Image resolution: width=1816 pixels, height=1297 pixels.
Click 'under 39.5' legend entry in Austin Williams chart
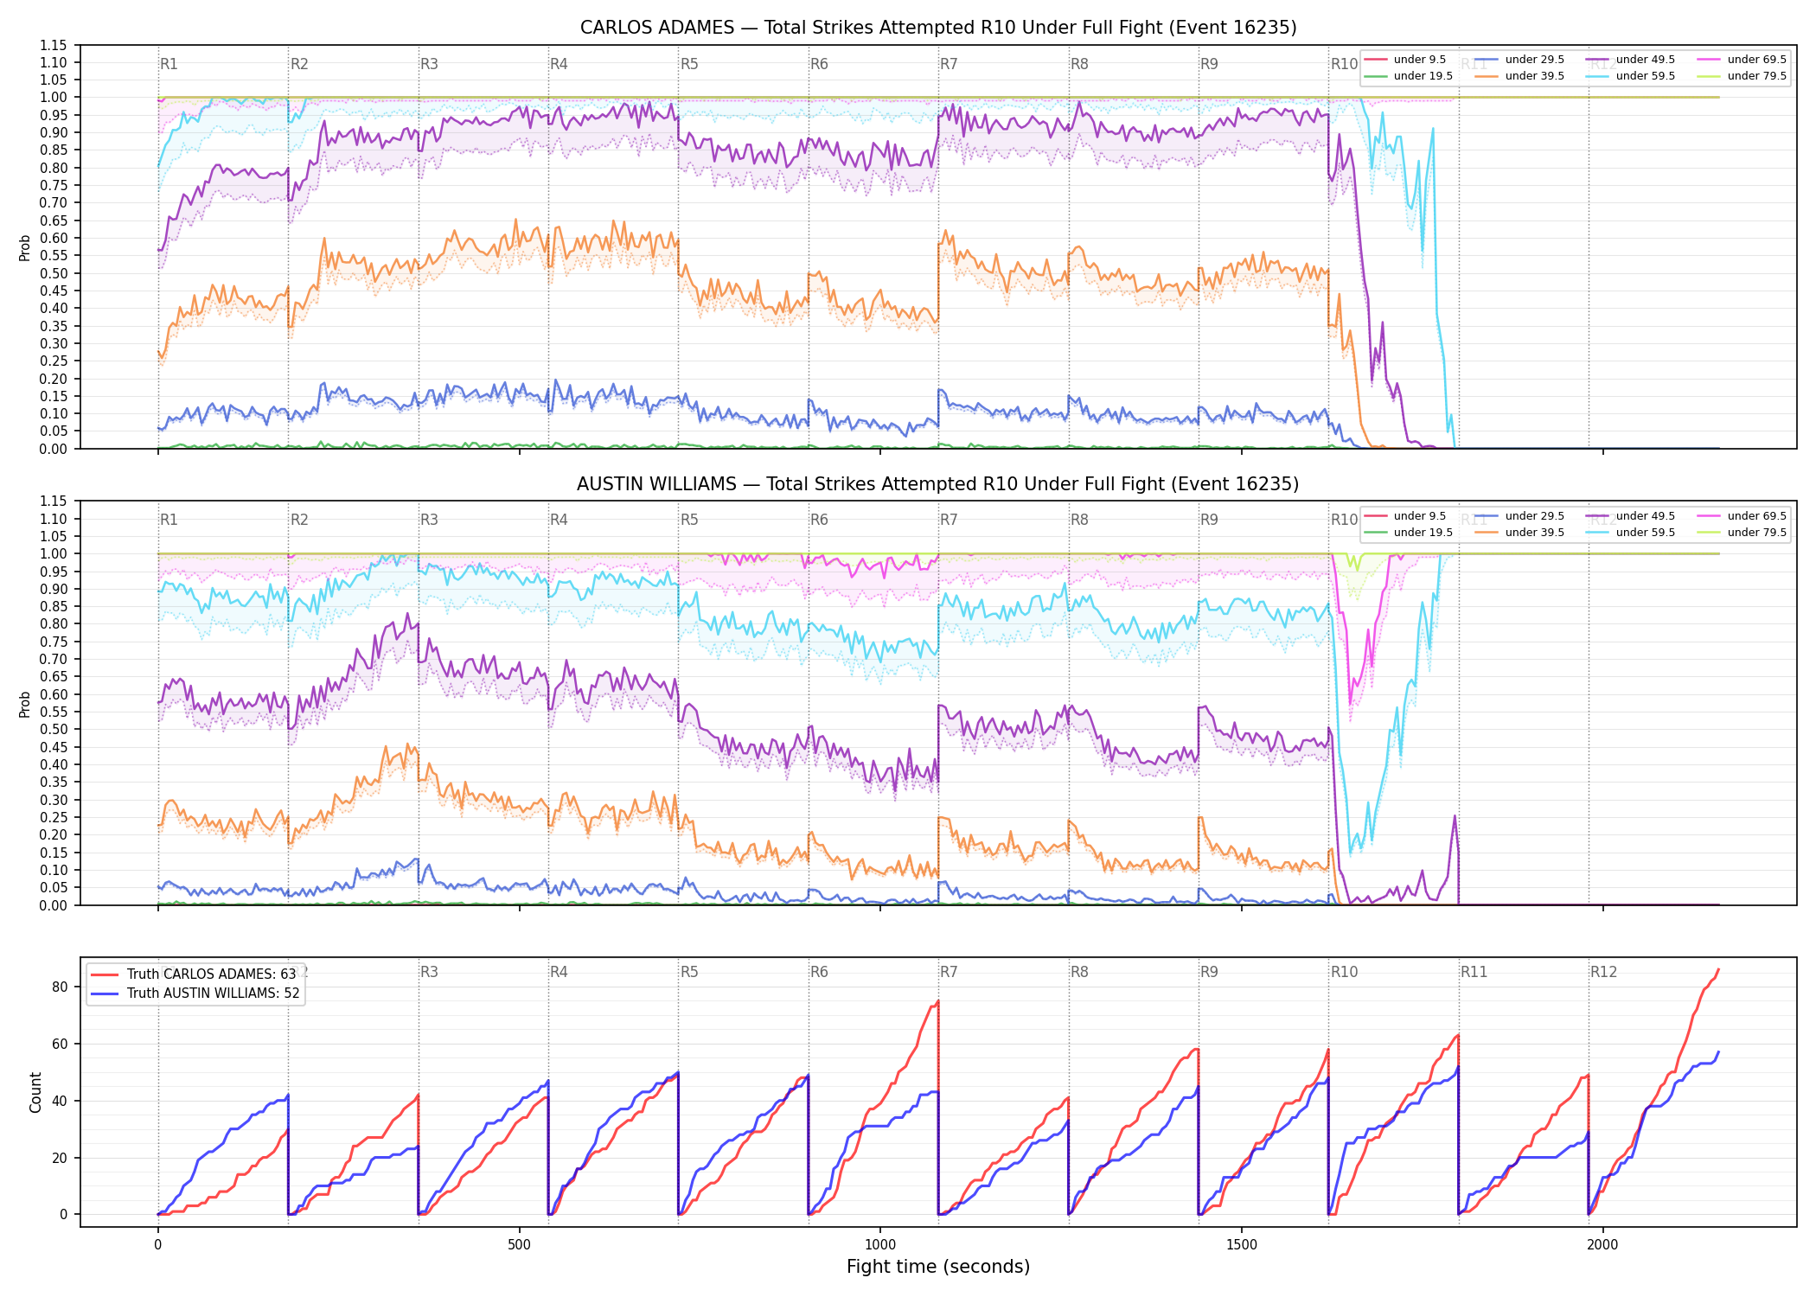coord(1519,533)
